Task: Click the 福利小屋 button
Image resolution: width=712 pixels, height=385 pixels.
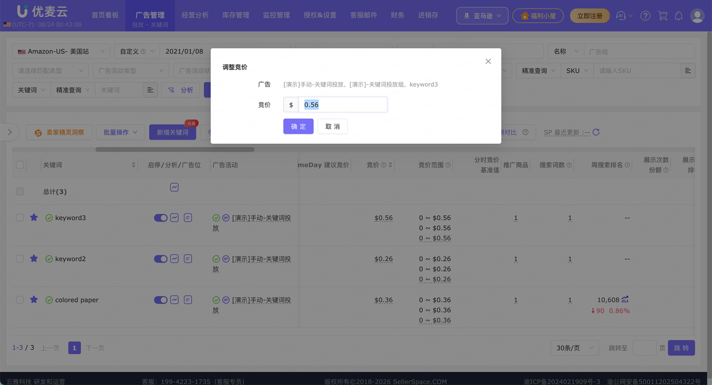Action: click(x=538, y=16)
